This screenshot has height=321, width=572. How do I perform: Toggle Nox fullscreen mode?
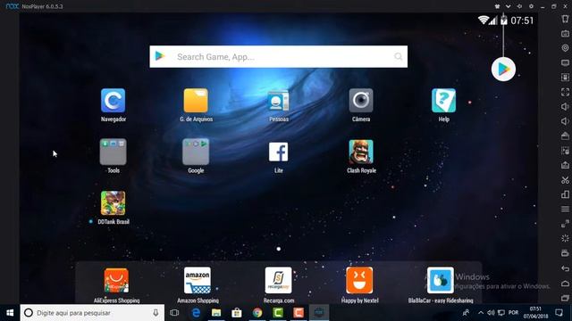565,92
